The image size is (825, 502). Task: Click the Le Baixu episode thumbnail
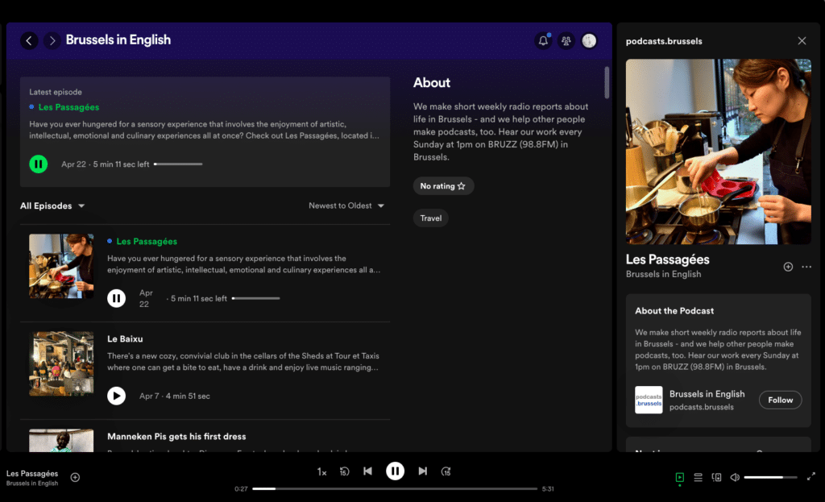(x=61, y=363)
